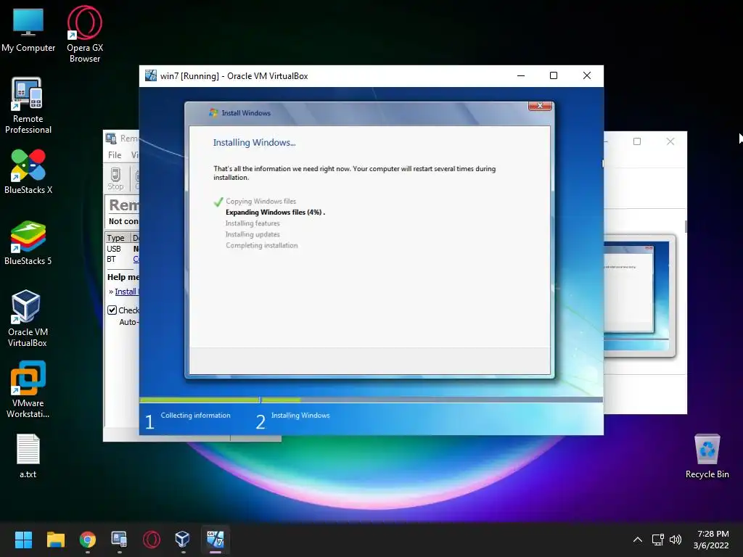
Task: Select the BT row in Remote window
Action: pyautogui.click(x=122, y=259)
